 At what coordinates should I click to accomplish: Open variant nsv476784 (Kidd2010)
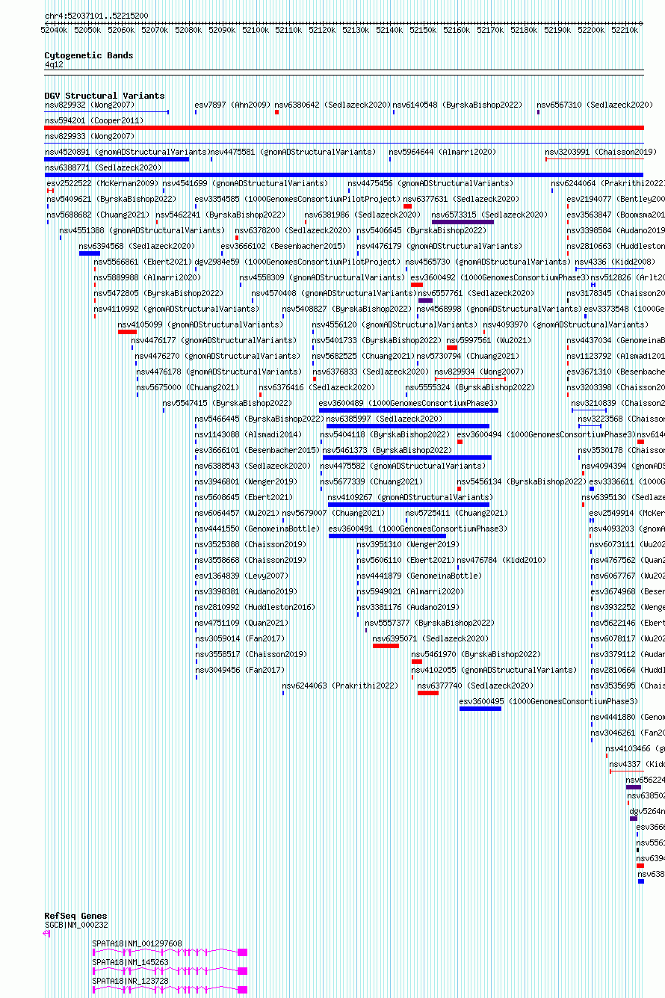(x=501, y=560)
